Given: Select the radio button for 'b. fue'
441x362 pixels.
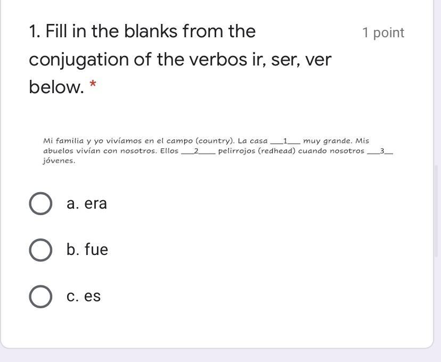Looking at the screenshot, I should click(x=40, y=250).
